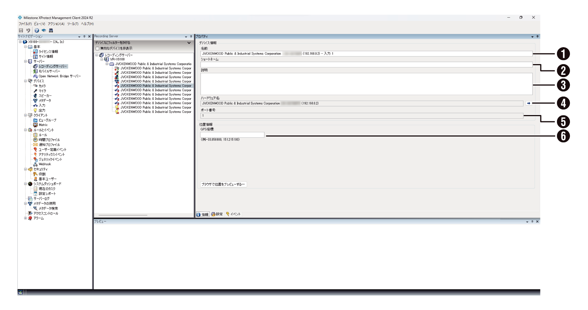Click the ショートネーム input field
Viewport: 588px width, 310px height.
pos(366,65)
